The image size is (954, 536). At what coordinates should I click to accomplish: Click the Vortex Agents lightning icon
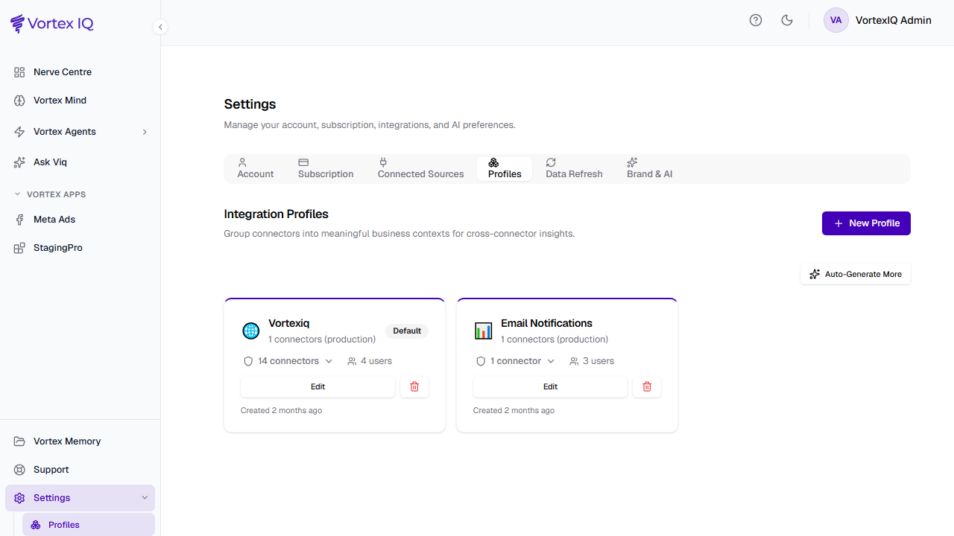(x=19, y=132)
